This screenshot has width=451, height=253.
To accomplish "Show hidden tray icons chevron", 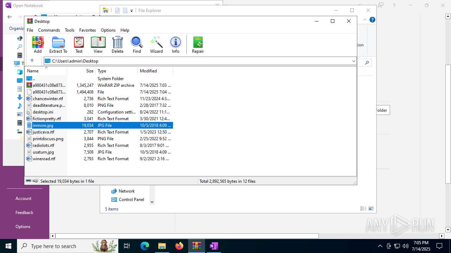I will pyautogui.click(x=380, y=246).
